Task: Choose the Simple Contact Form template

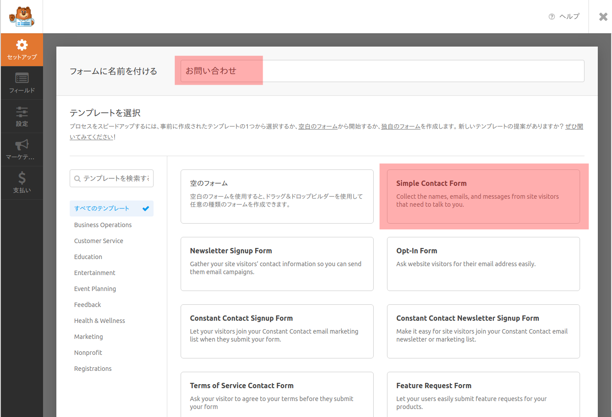Action: click(x=483, y=197)
